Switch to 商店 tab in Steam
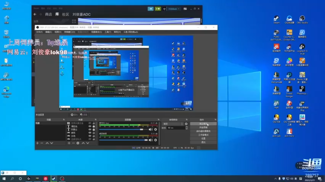This screenshot has width=325, height=182. click(x=48, y=14)
